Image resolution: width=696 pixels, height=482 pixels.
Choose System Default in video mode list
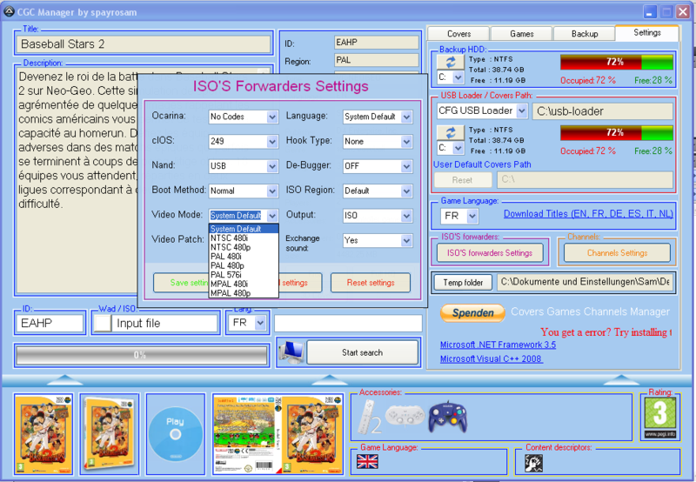244,229
